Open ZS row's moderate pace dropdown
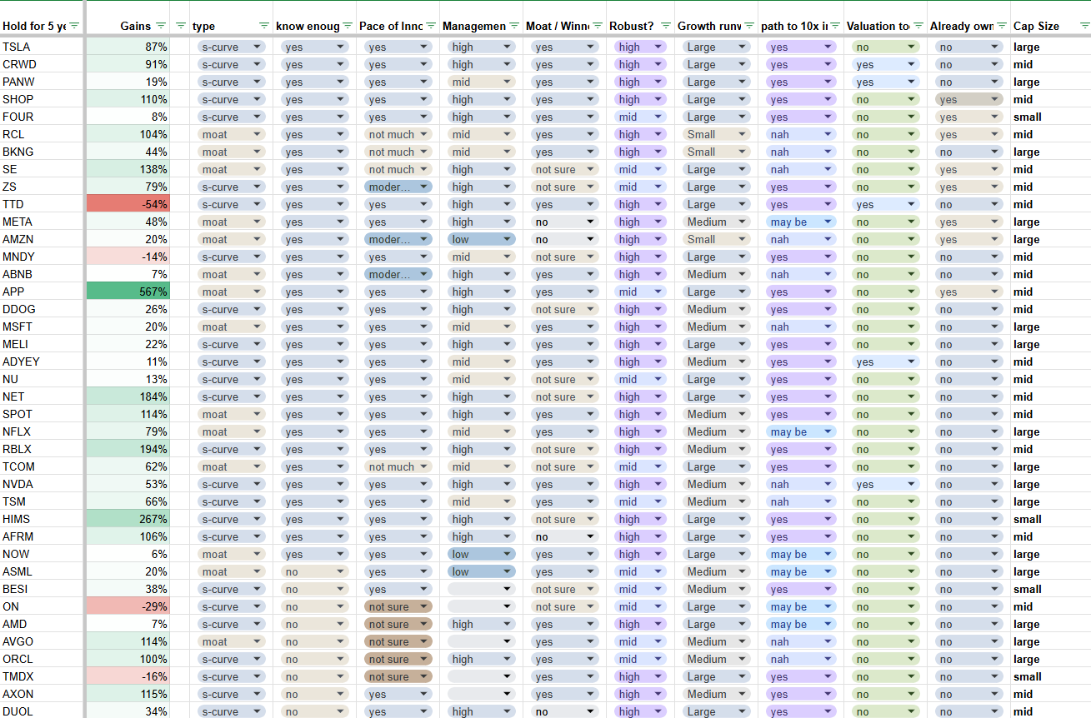 [x=398, y=187]
